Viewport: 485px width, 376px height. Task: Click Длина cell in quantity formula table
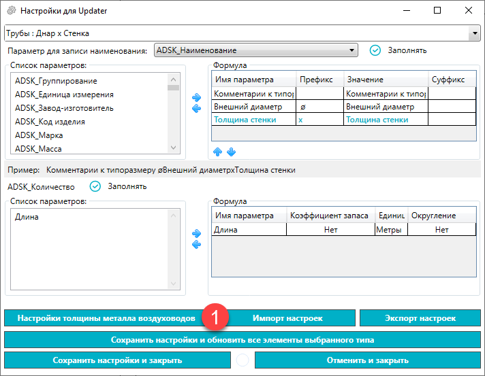[249, 230]
